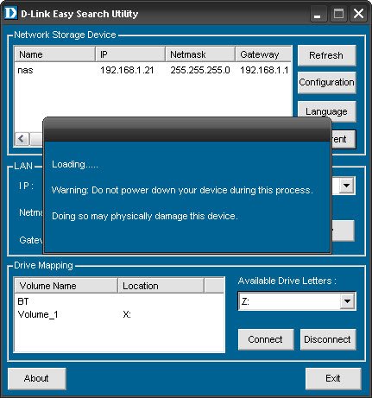Image resolution: width=372 pixels, height=398 pixels.
Task: Minimize the D-Link Easy Search Utility window
Action: [318, 14]
